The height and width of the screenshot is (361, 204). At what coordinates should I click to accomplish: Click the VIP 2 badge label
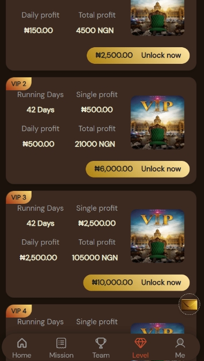pyautogui.click(x=19, y=84)
